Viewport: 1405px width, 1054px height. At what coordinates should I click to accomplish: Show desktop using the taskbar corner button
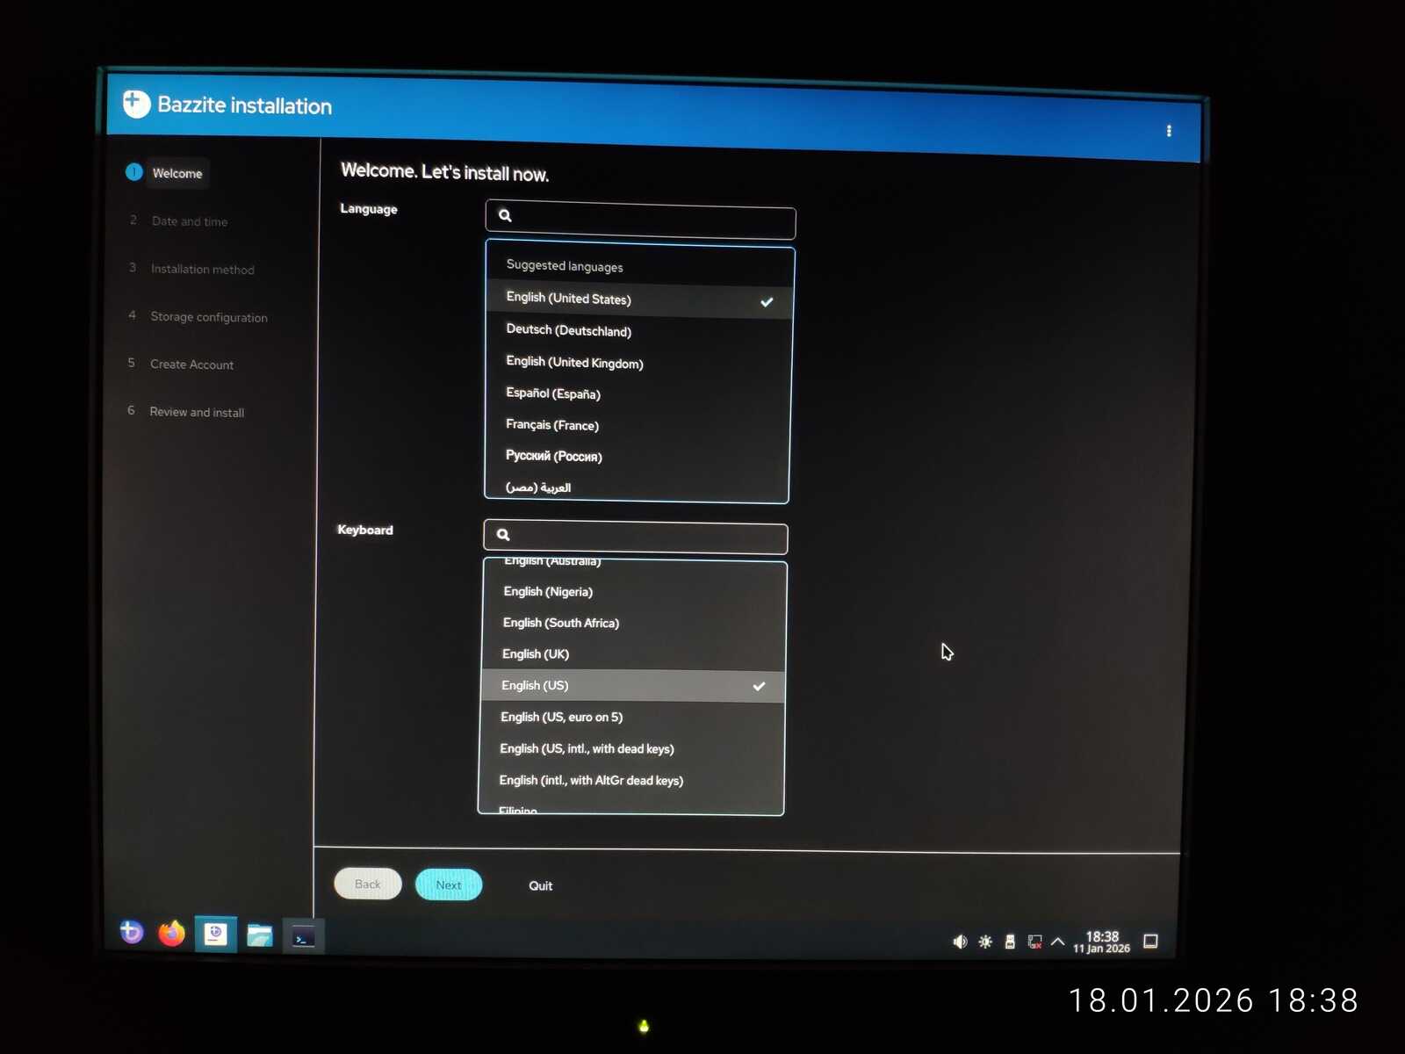pos(1150,942)
